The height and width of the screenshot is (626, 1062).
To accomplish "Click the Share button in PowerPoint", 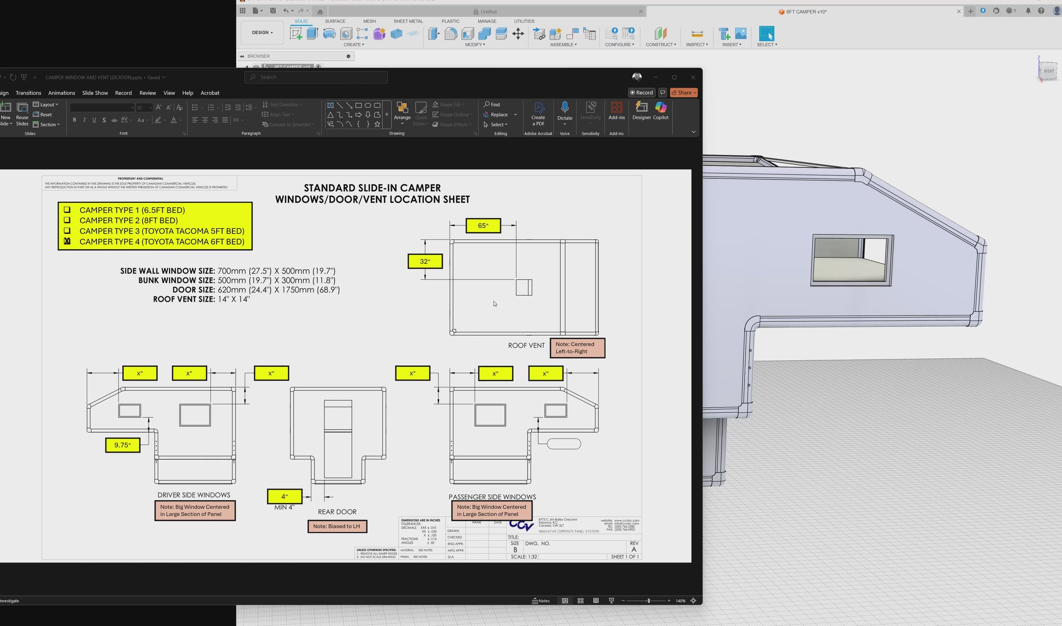I will tap(684, 93).
